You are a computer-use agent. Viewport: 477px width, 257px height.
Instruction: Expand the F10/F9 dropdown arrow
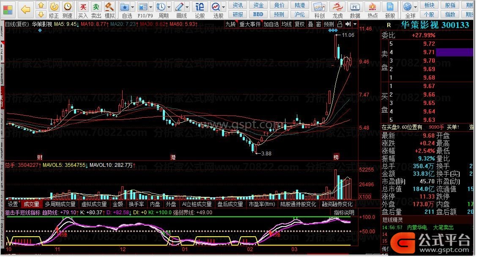[x=151, y=7]
